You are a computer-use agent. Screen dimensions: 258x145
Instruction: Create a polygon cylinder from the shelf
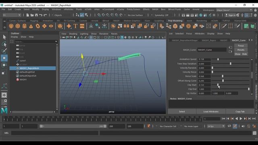(x=24, y=26)
